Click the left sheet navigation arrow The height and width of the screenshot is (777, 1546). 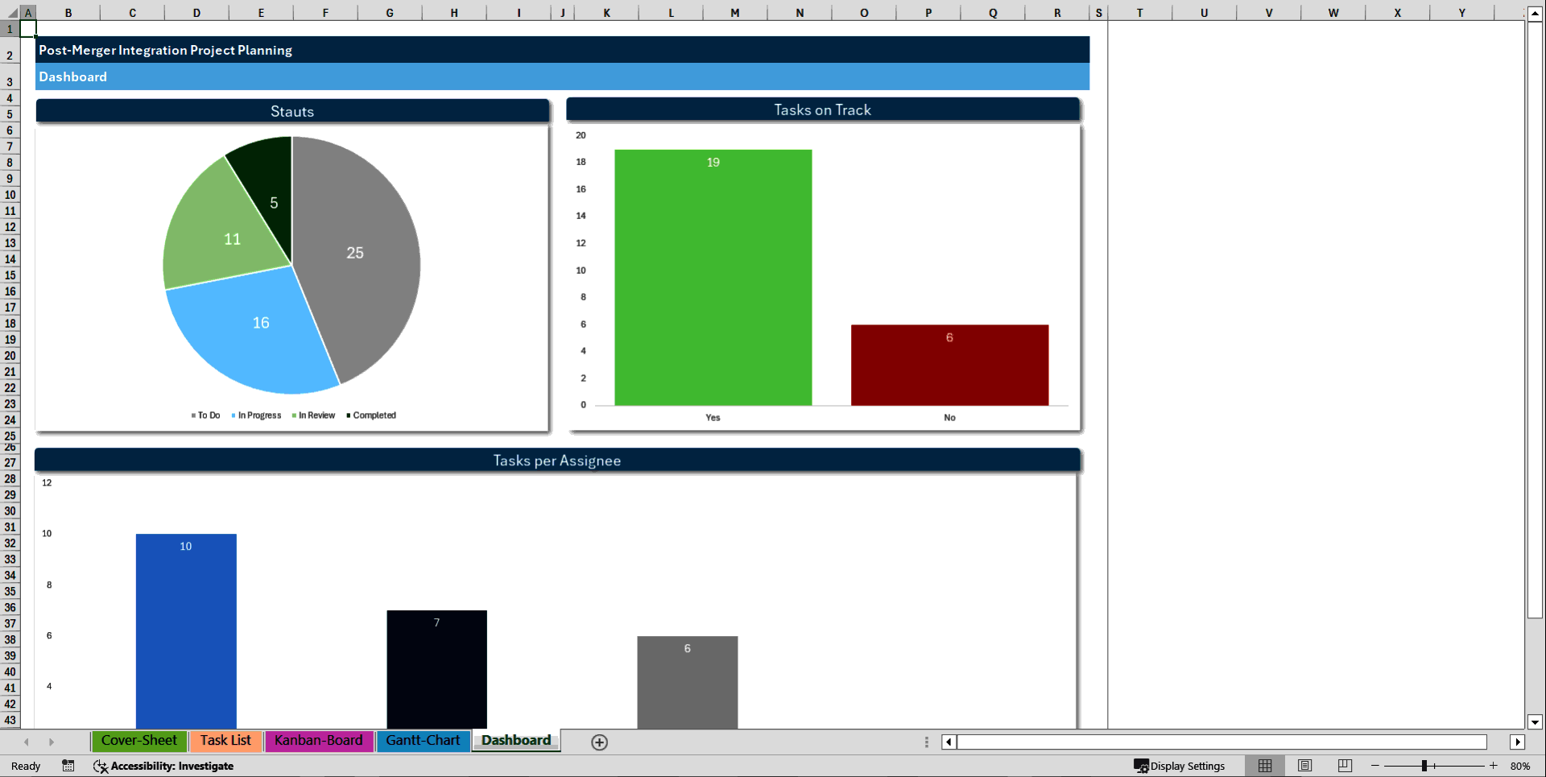click(27, 742)
